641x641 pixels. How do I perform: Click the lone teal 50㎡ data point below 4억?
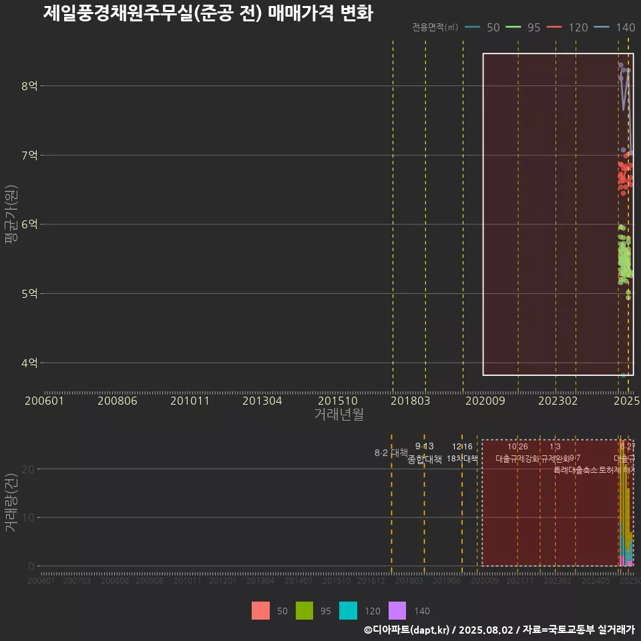coord(624,375)
